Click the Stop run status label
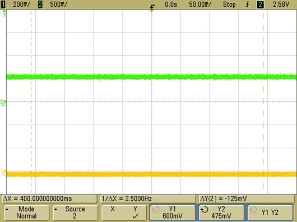Viewport: 297px width, 222px height. tap(229, 4)
